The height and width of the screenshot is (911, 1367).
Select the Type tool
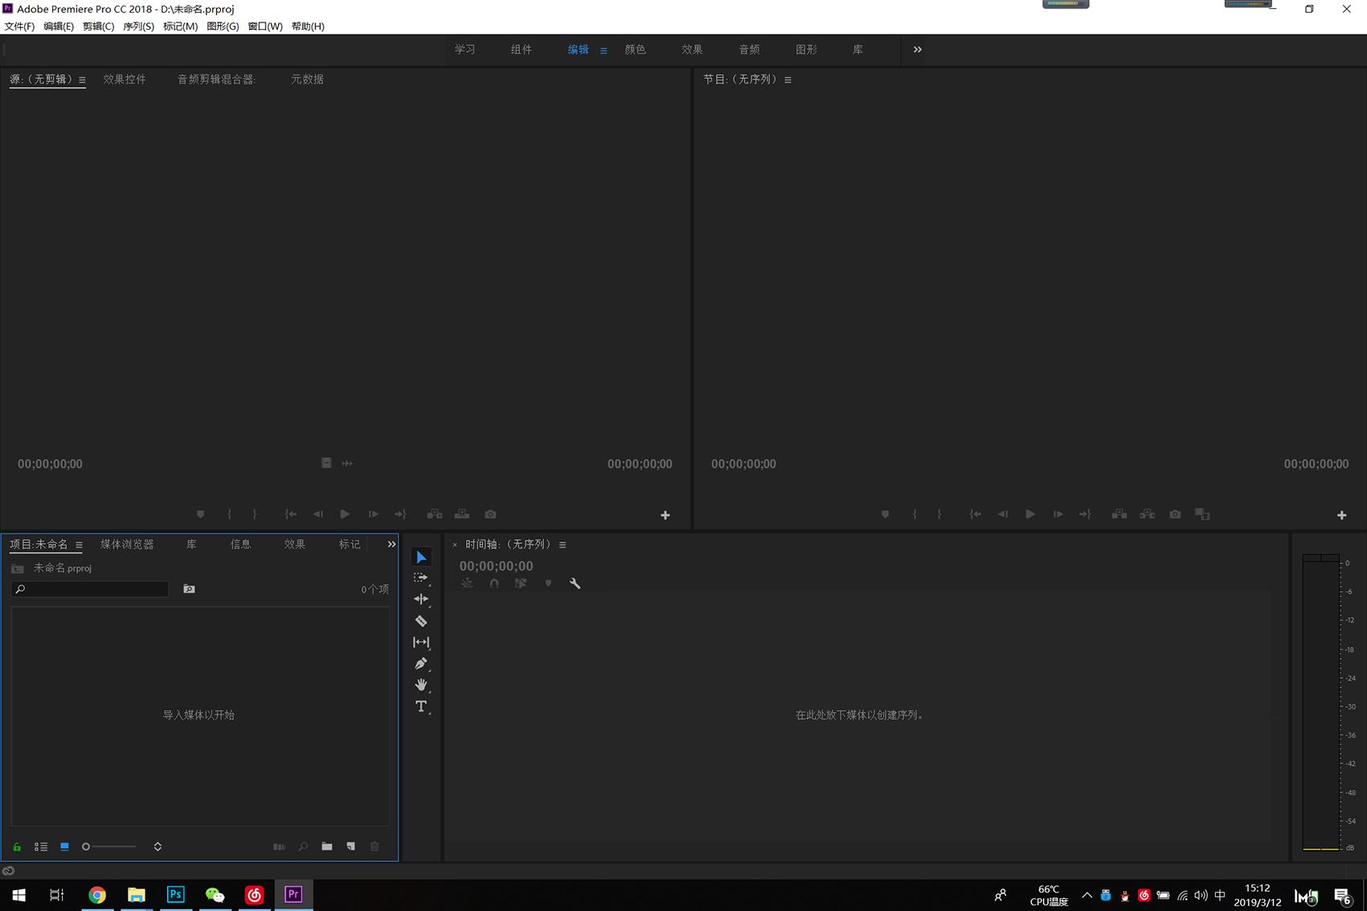tap(421, 706)
